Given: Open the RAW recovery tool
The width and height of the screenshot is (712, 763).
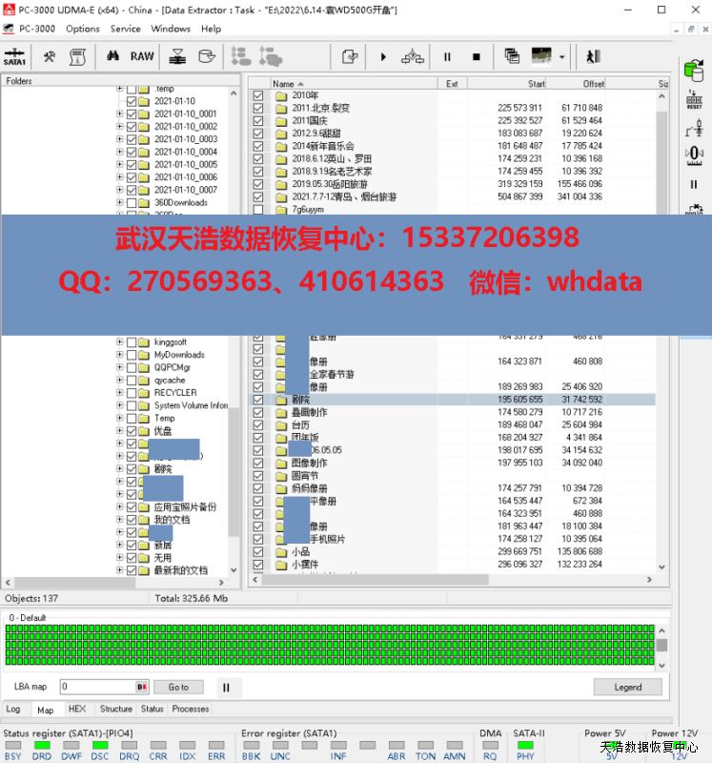Looking at the screenshot, I should [142, 57].
